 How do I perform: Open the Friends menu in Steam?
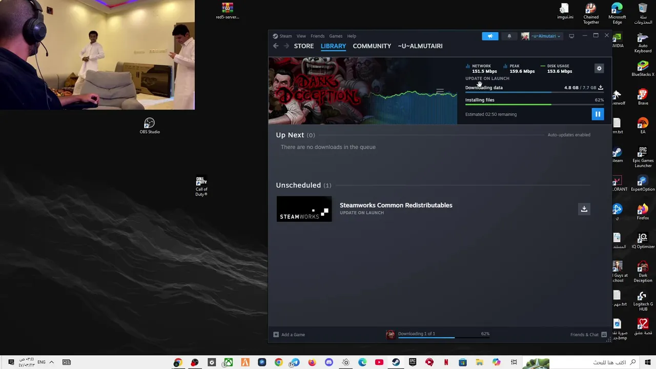[317, 36]
